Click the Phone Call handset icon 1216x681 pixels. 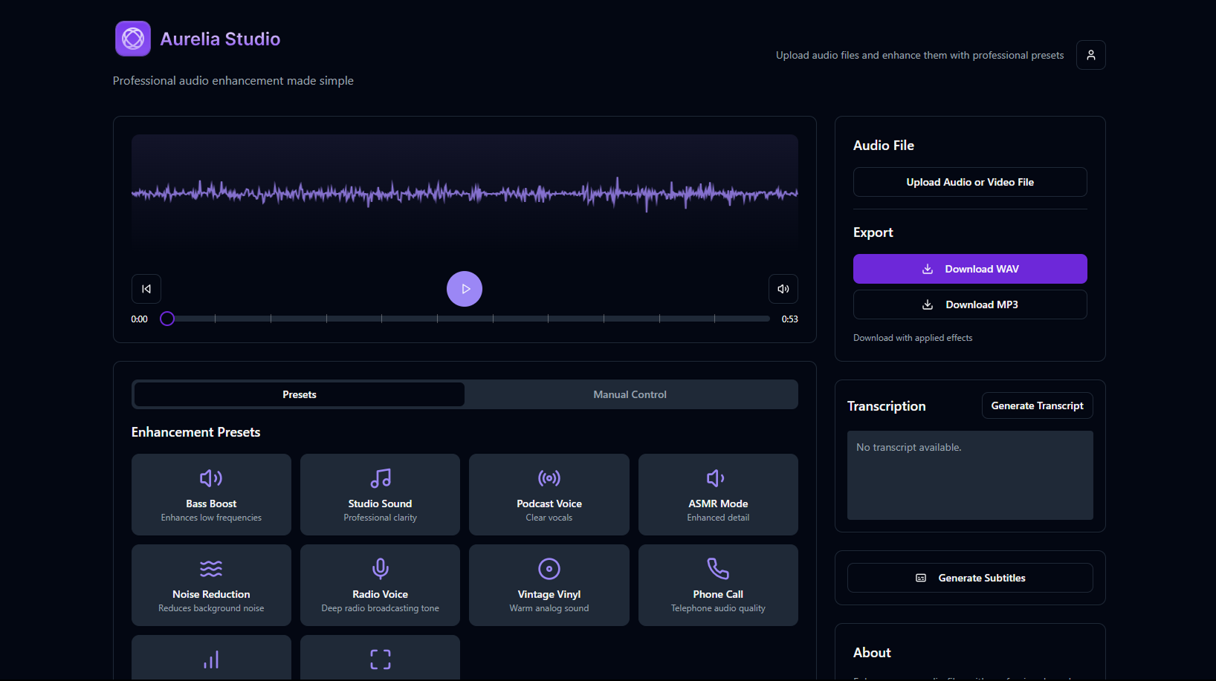point(718,569)
